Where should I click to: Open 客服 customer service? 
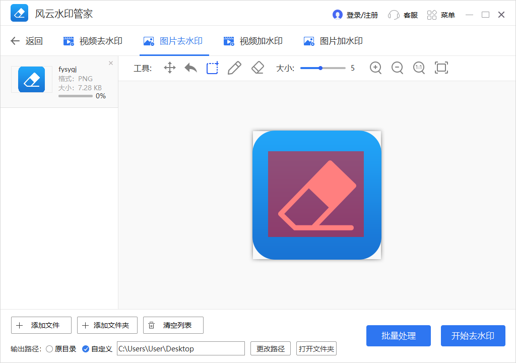(x=409, y=15)
